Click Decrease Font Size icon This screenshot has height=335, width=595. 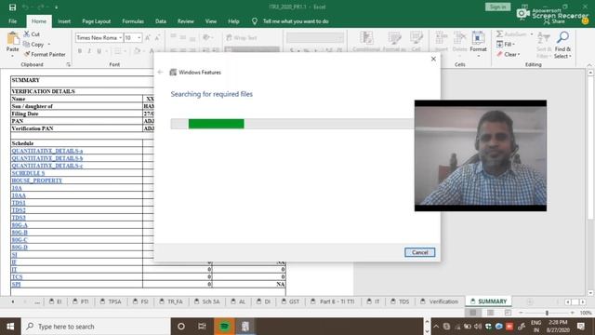(x=157, y=37)
